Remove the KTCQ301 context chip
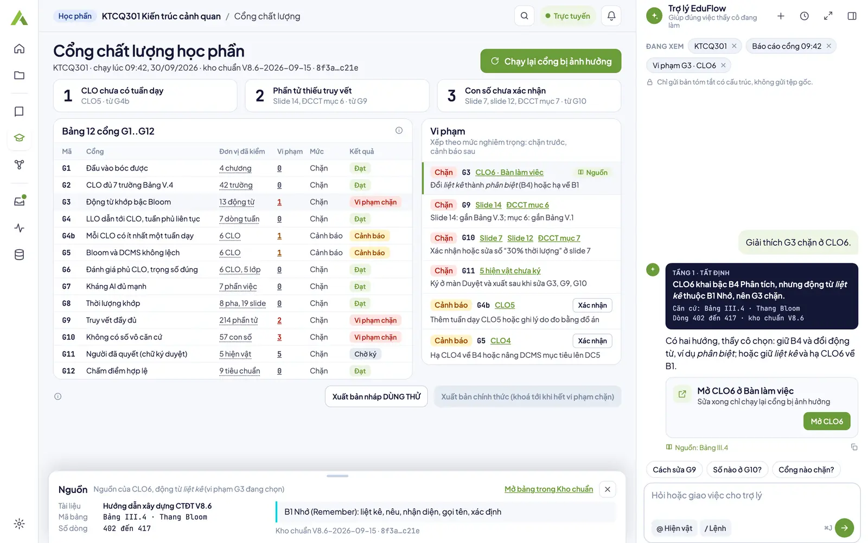The width and height of the screenshot is (868, 543). click(734, 46)
